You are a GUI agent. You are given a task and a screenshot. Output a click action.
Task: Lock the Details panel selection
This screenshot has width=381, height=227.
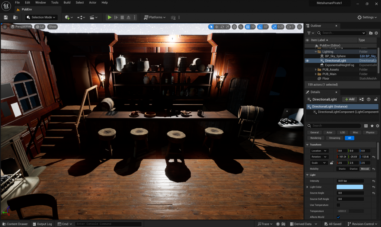click(x=376, y=99)
